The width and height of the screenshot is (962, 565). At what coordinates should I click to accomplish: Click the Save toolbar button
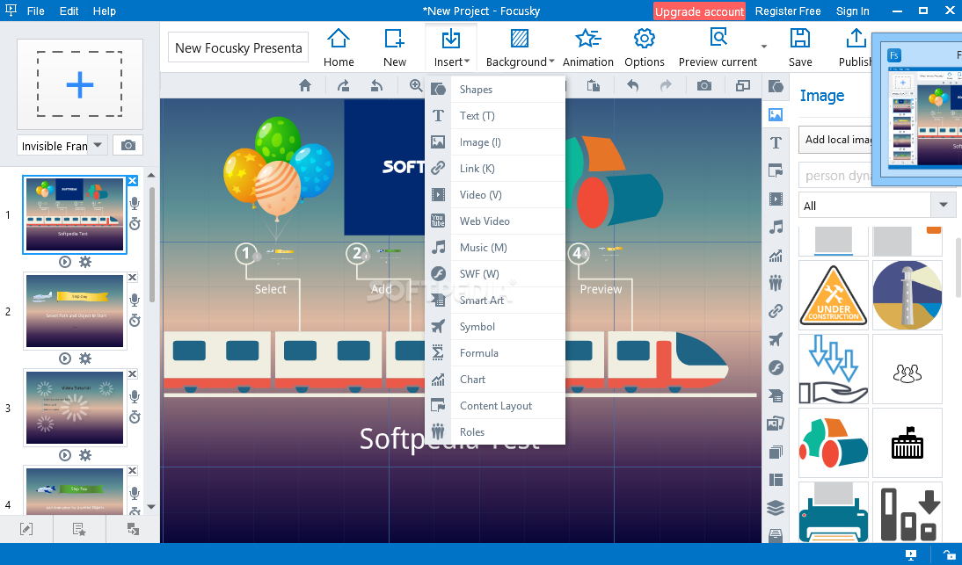click(800, 47)
